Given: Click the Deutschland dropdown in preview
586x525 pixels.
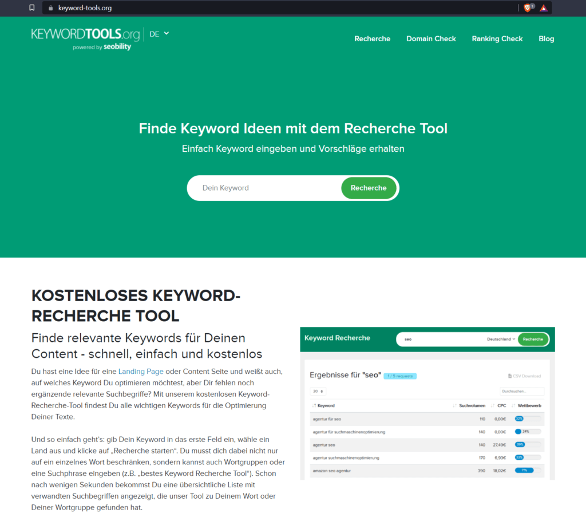Looking at the screenshot, I should click(x=501, y=339).
